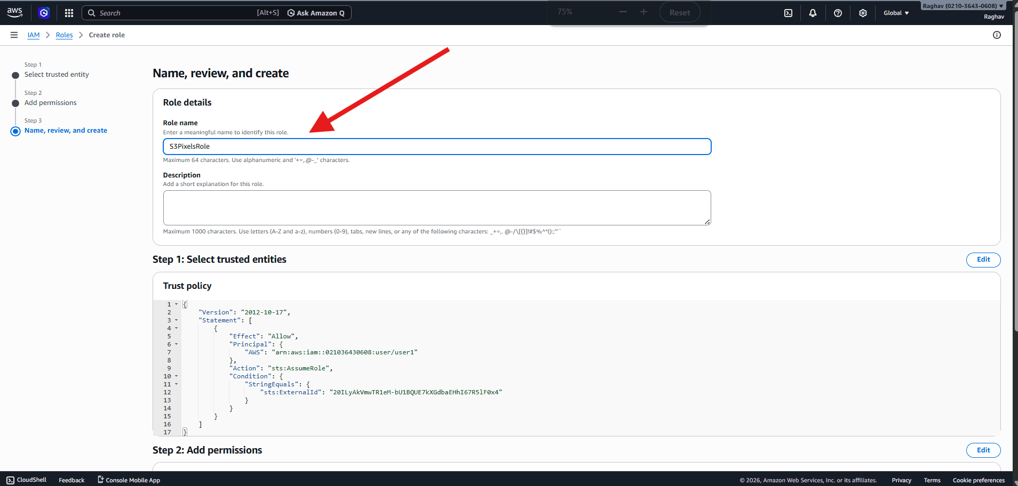Click the AWS logo home icon
This screenshot has height=486, width=1018.
point(15,12)
